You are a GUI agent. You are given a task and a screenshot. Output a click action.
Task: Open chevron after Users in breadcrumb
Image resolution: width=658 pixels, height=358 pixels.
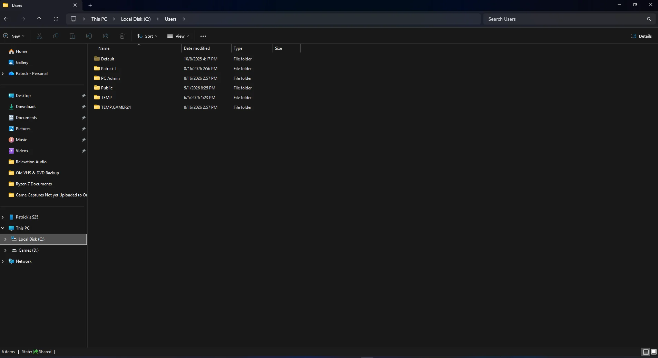point(184,19)
